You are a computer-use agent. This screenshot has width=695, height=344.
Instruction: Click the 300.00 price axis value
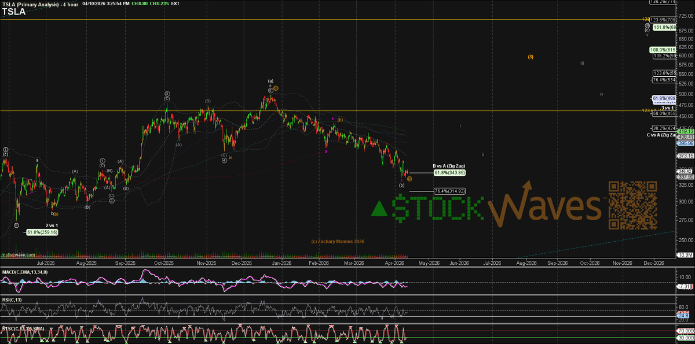tap(685, 201)
